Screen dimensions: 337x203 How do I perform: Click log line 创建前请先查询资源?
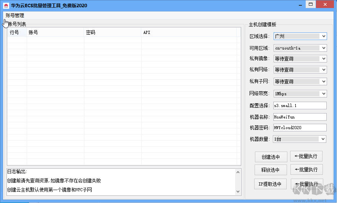click(x=54, y=181)
